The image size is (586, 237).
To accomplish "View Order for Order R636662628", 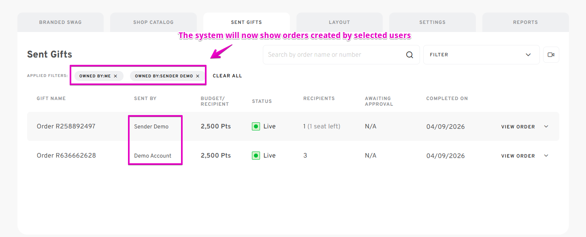I will click(518, 156).
